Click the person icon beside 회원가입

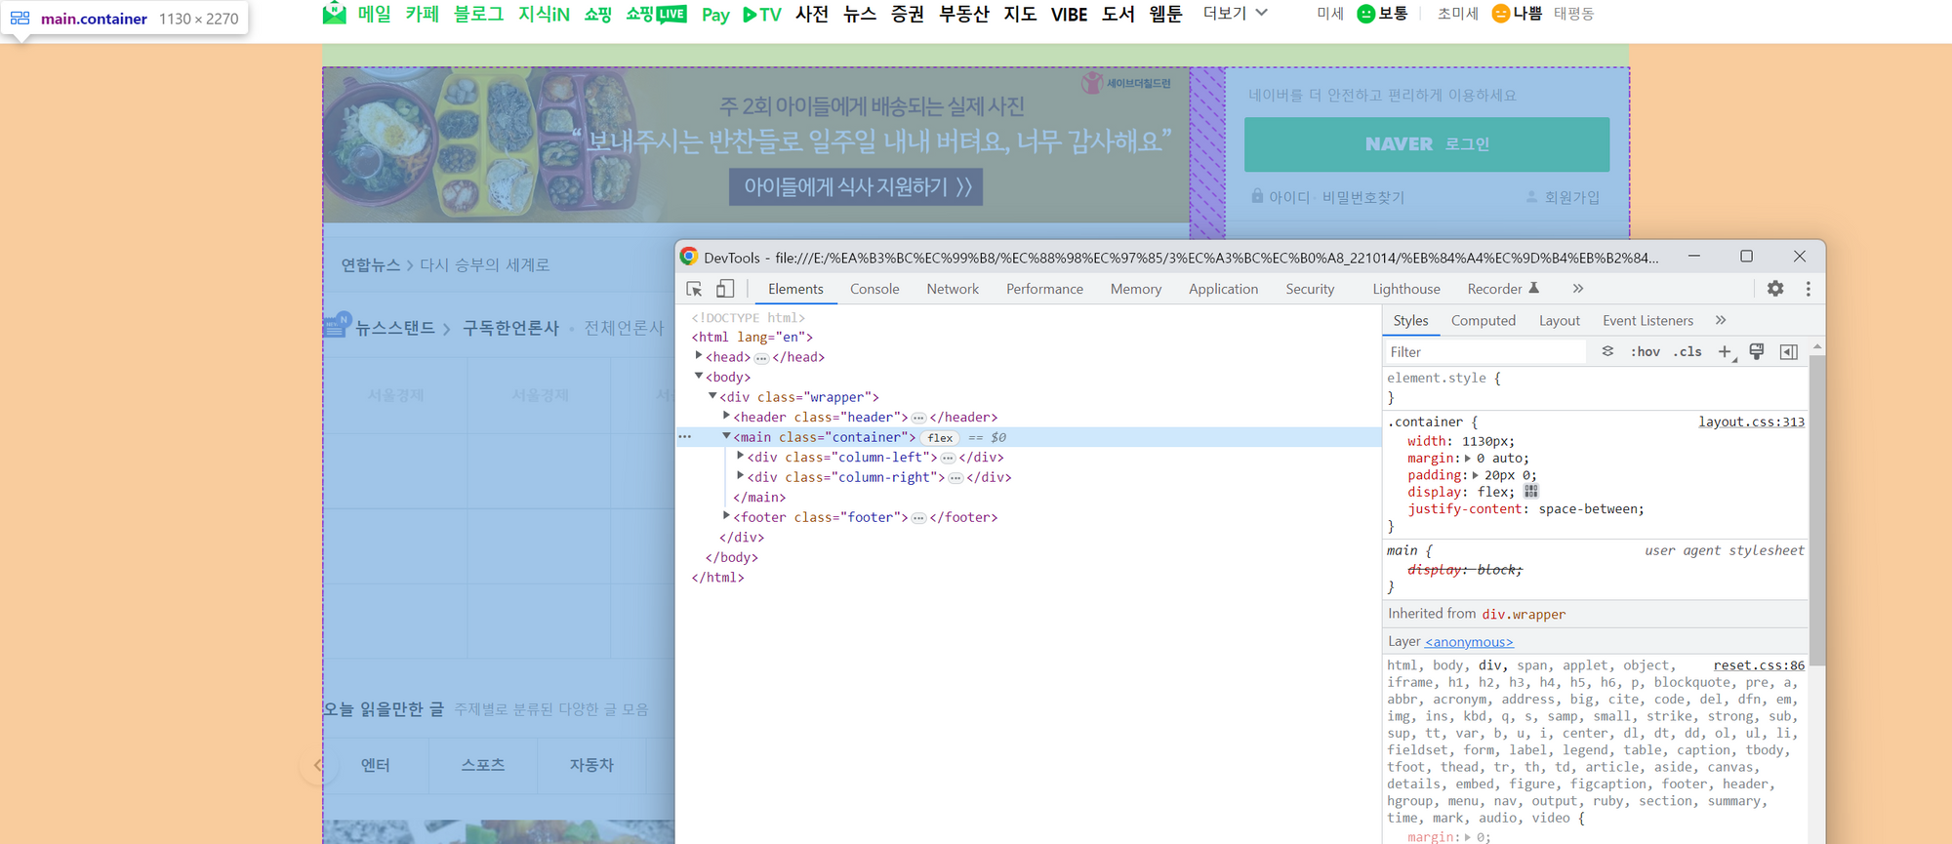(x=1531, y=196)
